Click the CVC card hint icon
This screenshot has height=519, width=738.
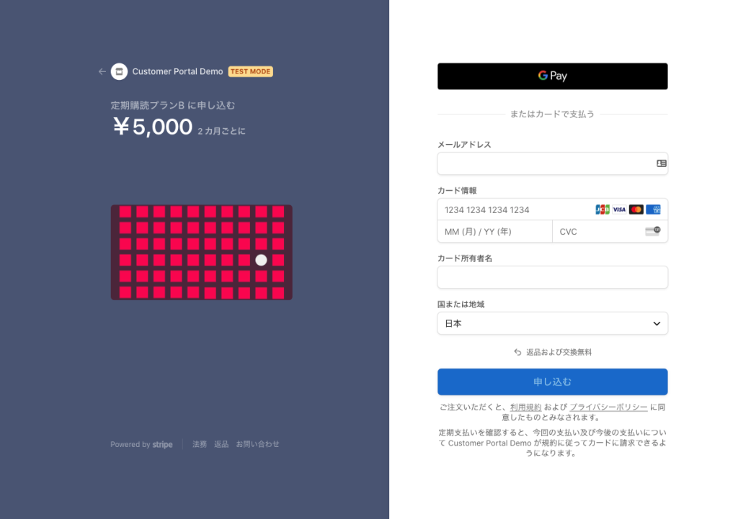coord(652,231)
